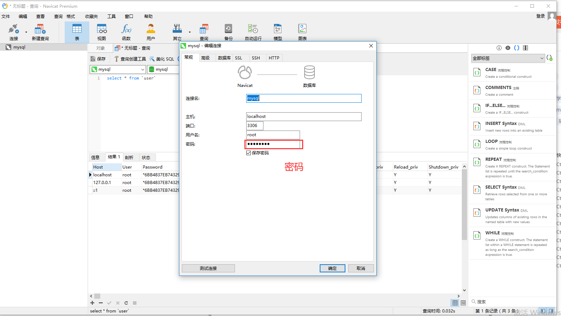The height and width of the screenshot is (316, 561).
Task: Click the 连接名 connection name field
Action: click(x=304, y=98)
